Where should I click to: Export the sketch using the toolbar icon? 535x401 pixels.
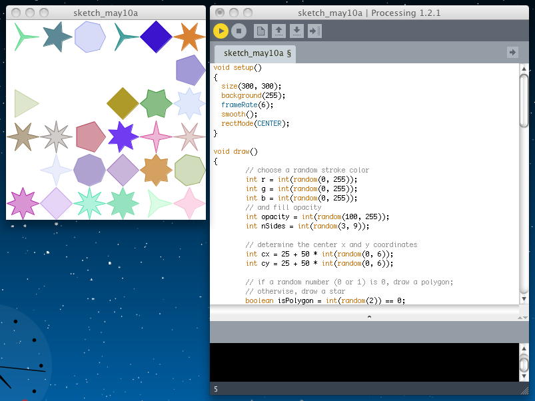point(315,31)
